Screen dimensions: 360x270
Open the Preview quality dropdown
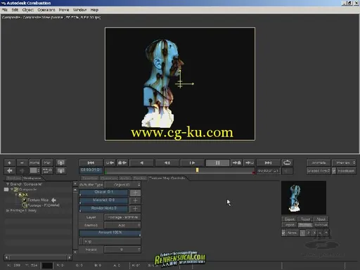tap(345, 162)
